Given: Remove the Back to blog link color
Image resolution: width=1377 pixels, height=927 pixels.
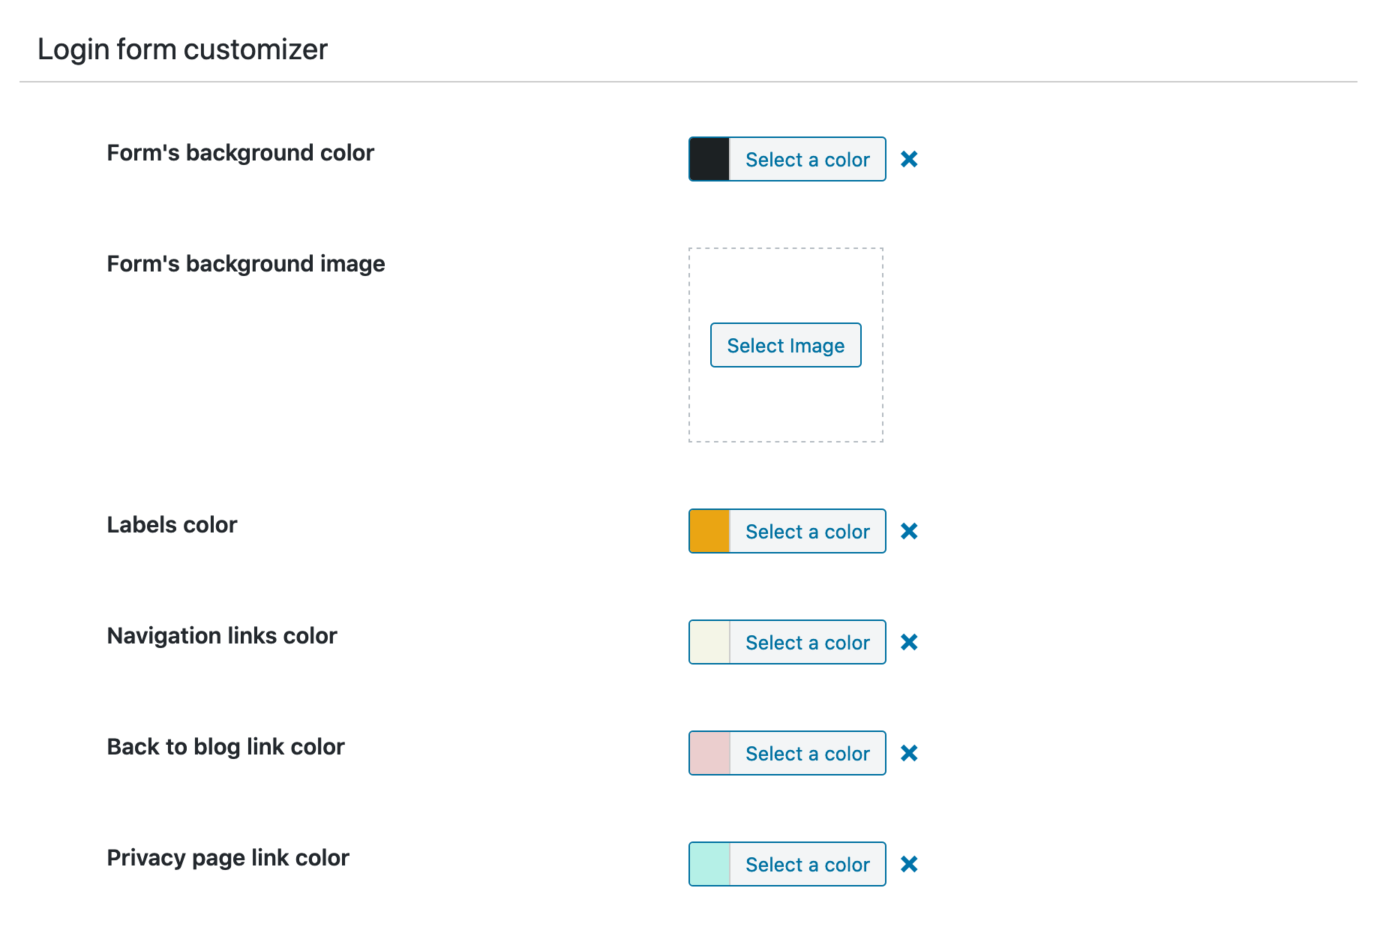Looking at the screenshot, I should pyautogui.click(x=909, y=753).
